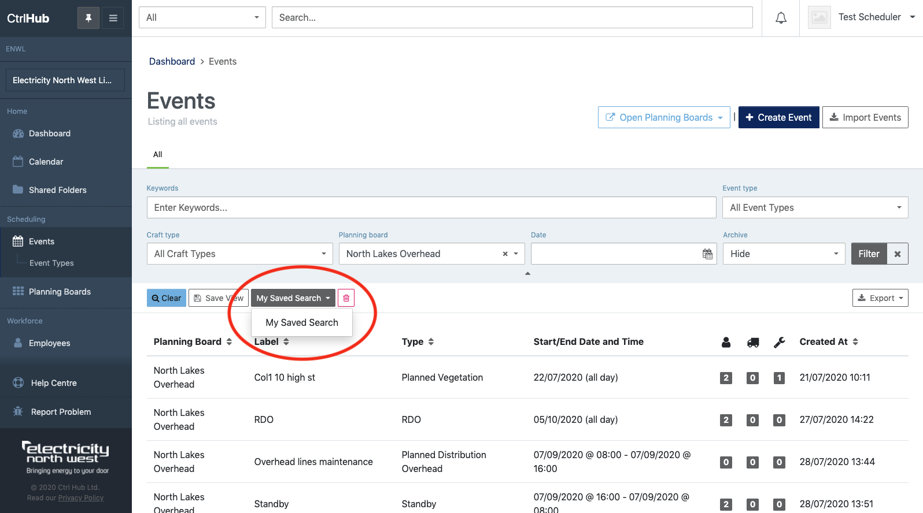Open Event Types in the sidebar
The image size is (923, 513).
point(51,263)
